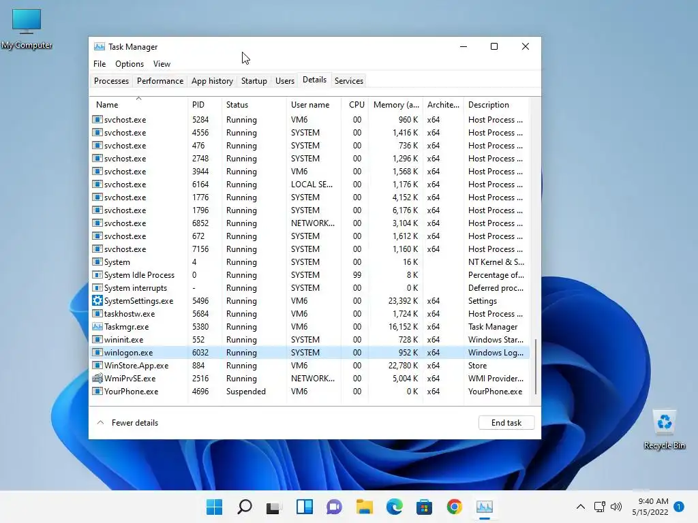698x523 pixels.
Task: Show hidden icons in the system tray
Action: 581,507
